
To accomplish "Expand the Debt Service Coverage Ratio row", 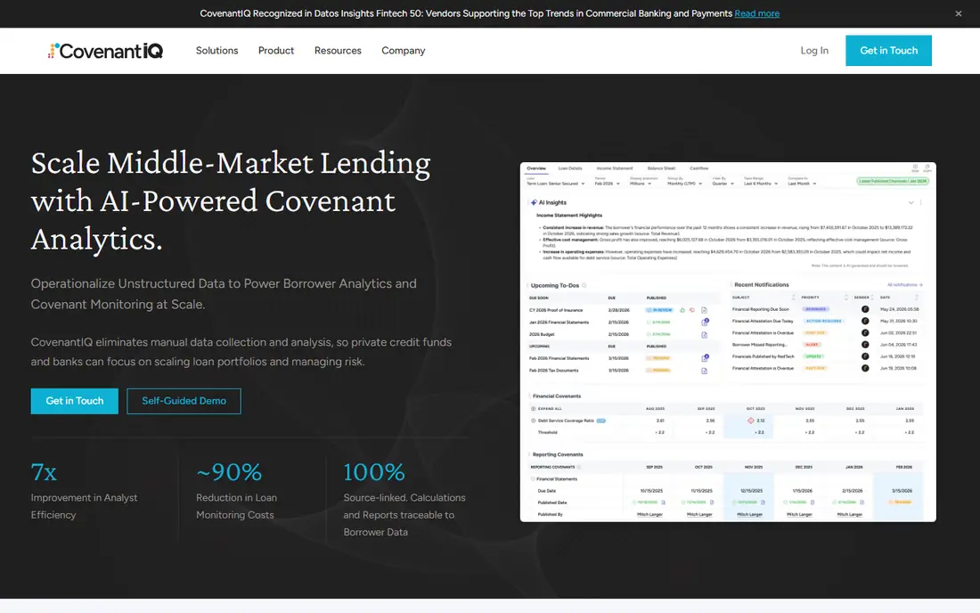I will (533, 421).
